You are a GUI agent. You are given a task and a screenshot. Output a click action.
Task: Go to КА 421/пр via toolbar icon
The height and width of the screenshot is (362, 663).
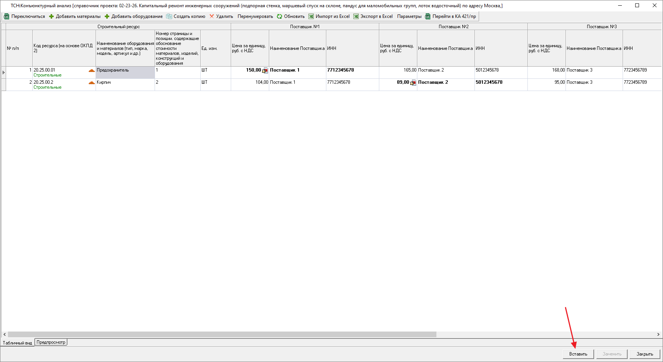428,16
